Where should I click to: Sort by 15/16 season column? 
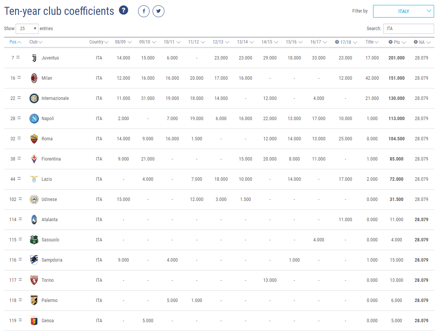pos(294,42)
